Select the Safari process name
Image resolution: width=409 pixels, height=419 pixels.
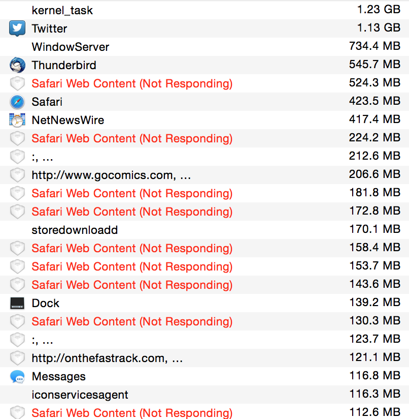tap(47, 102)
